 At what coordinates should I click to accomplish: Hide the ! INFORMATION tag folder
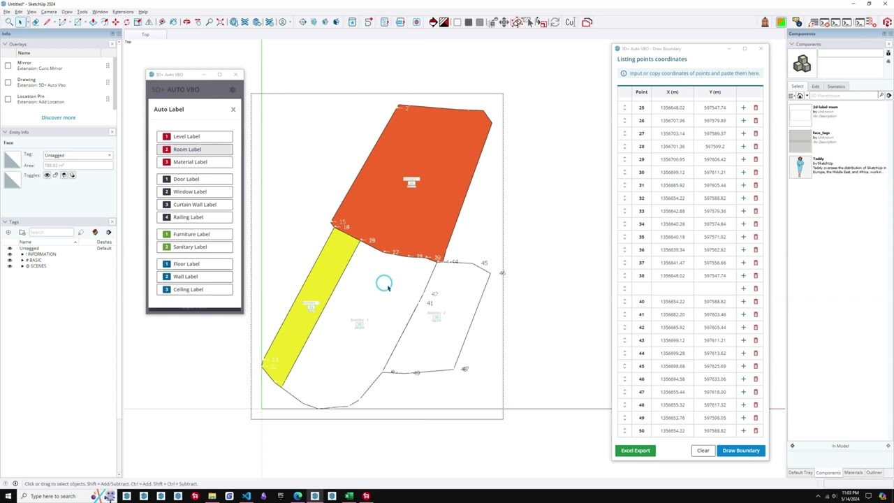click(x=10, y=254)
